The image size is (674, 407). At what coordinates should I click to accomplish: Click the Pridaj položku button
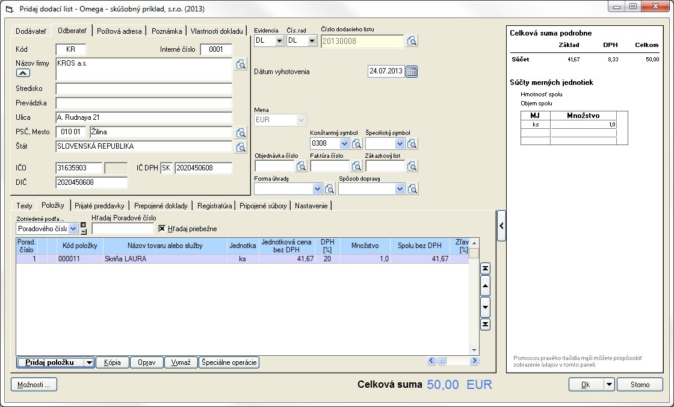point(51,362)
